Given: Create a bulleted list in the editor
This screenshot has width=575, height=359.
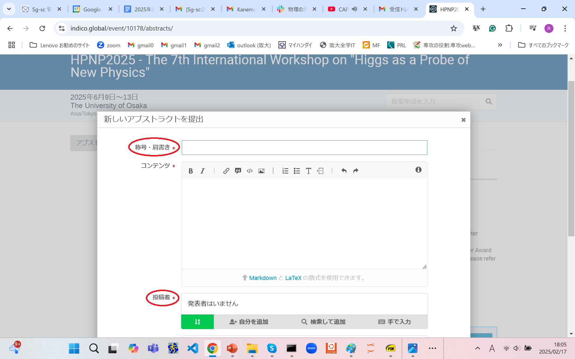Looking at the screenshot, I should (x=297, y=171).
